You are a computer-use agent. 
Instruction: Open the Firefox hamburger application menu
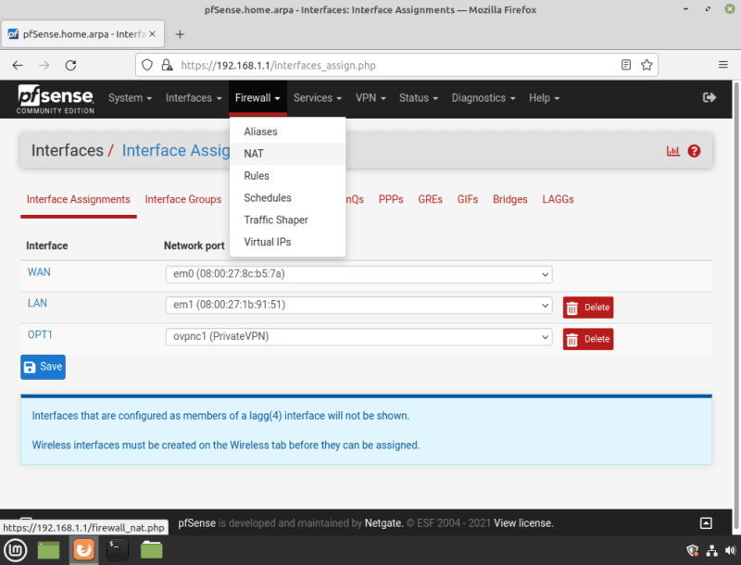click(x=722, y=66)
